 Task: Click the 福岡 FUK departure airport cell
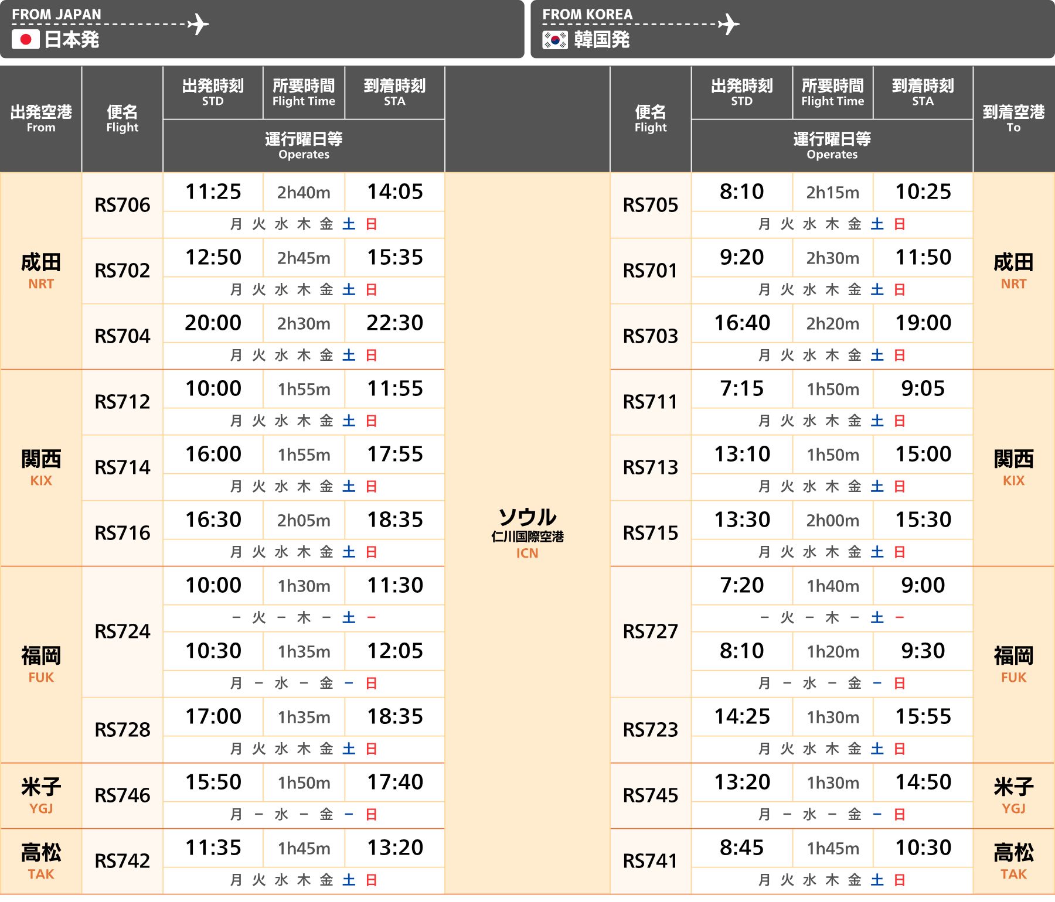click(x=41, y=664)
